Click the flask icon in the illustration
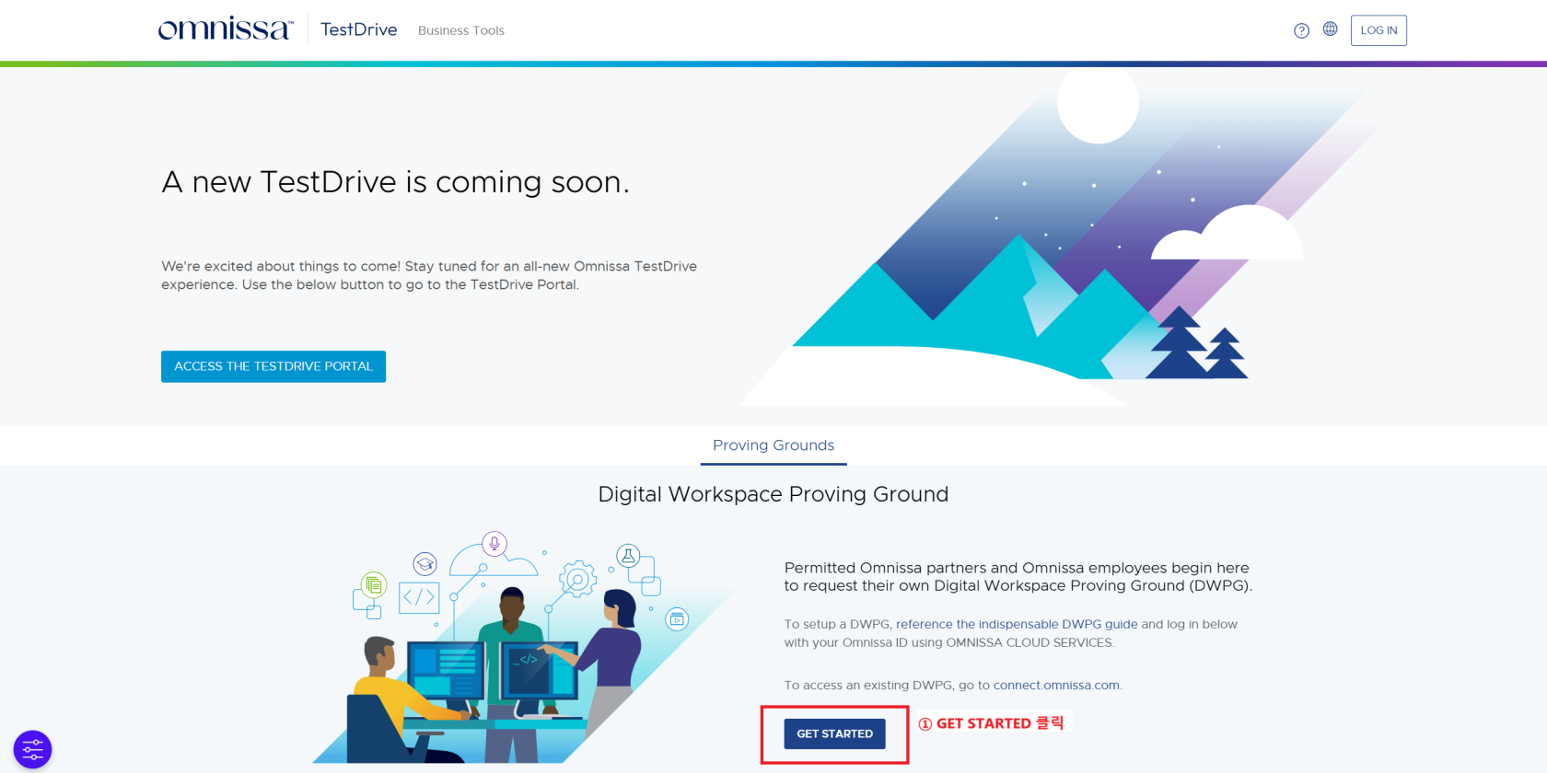Screen dimensions: 1547x773 click(628, 556)
